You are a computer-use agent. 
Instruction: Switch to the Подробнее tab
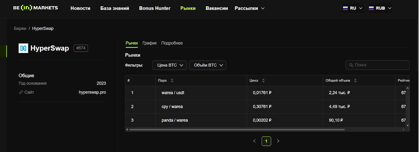pyautogui.click(x=172, y=43)
